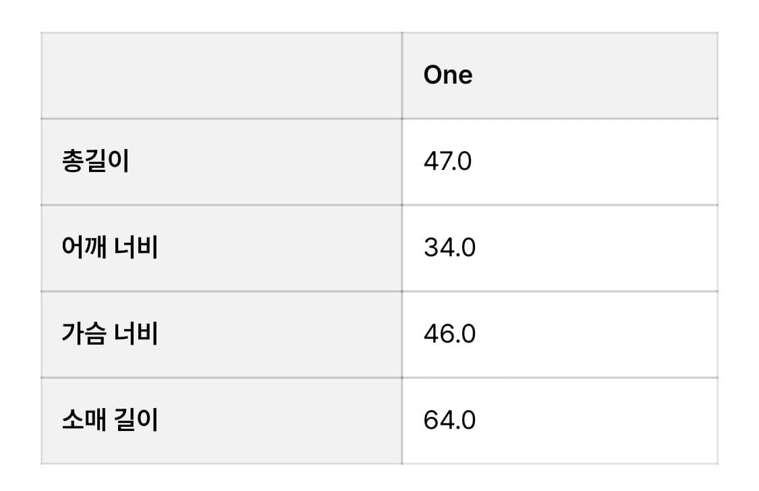The width and height of the screenshot is (759, 491).
Task: Select the 어깨 너비 row label
Action: 109,248
